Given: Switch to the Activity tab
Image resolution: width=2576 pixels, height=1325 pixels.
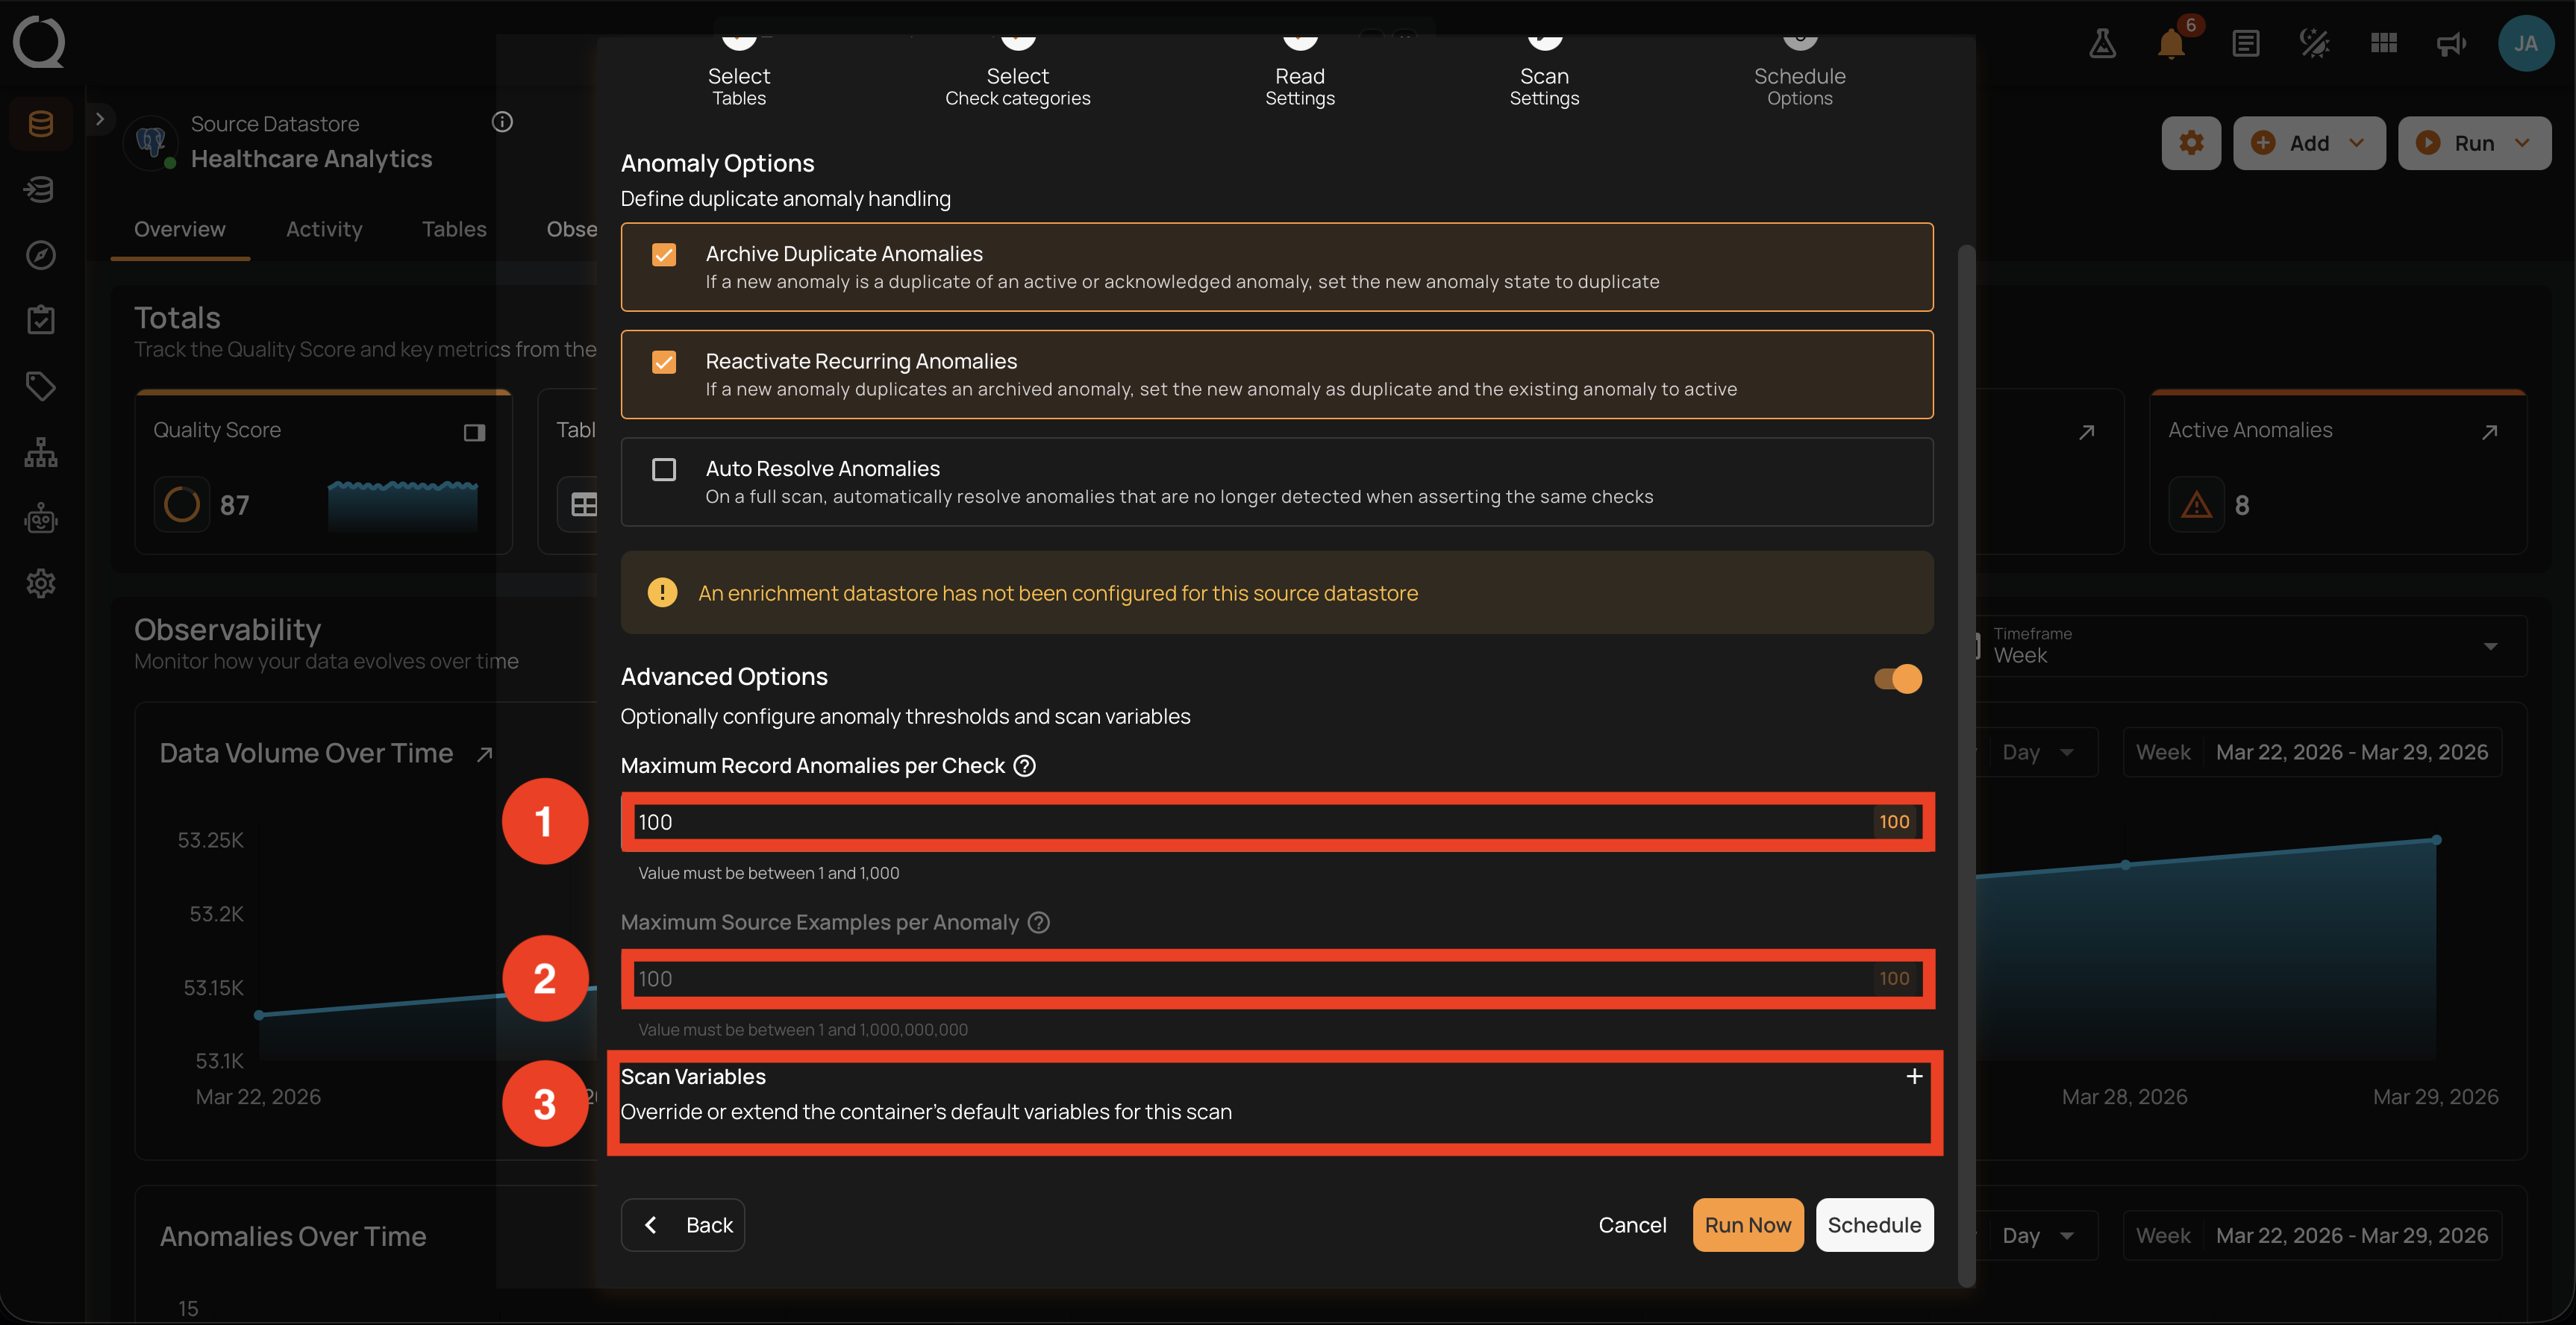Looking at the screenshot, I should pos(324,230).
